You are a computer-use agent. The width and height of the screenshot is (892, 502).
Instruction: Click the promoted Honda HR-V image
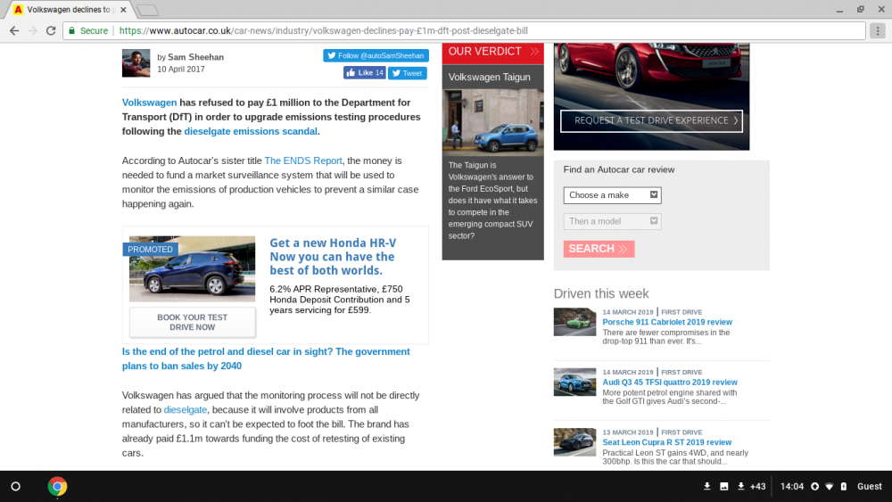tap(193, 269)
